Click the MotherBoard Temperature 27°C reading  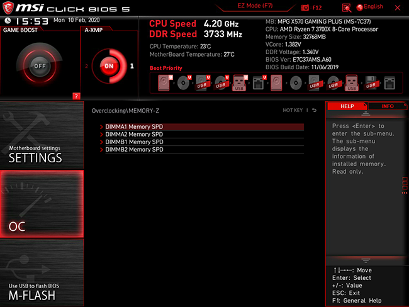pos(192,55)
